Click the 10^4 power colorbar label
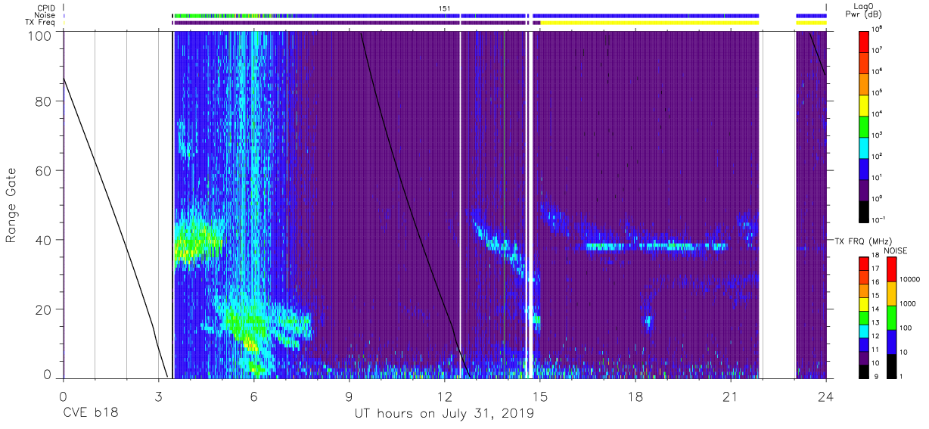The width and height of the screenshot is (929, 429). (878, 113)
